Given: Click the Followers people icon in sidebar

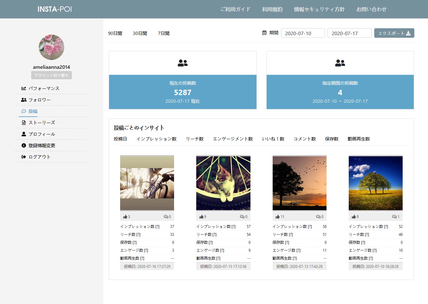Looking at the screenshot, I should [24, 100].
